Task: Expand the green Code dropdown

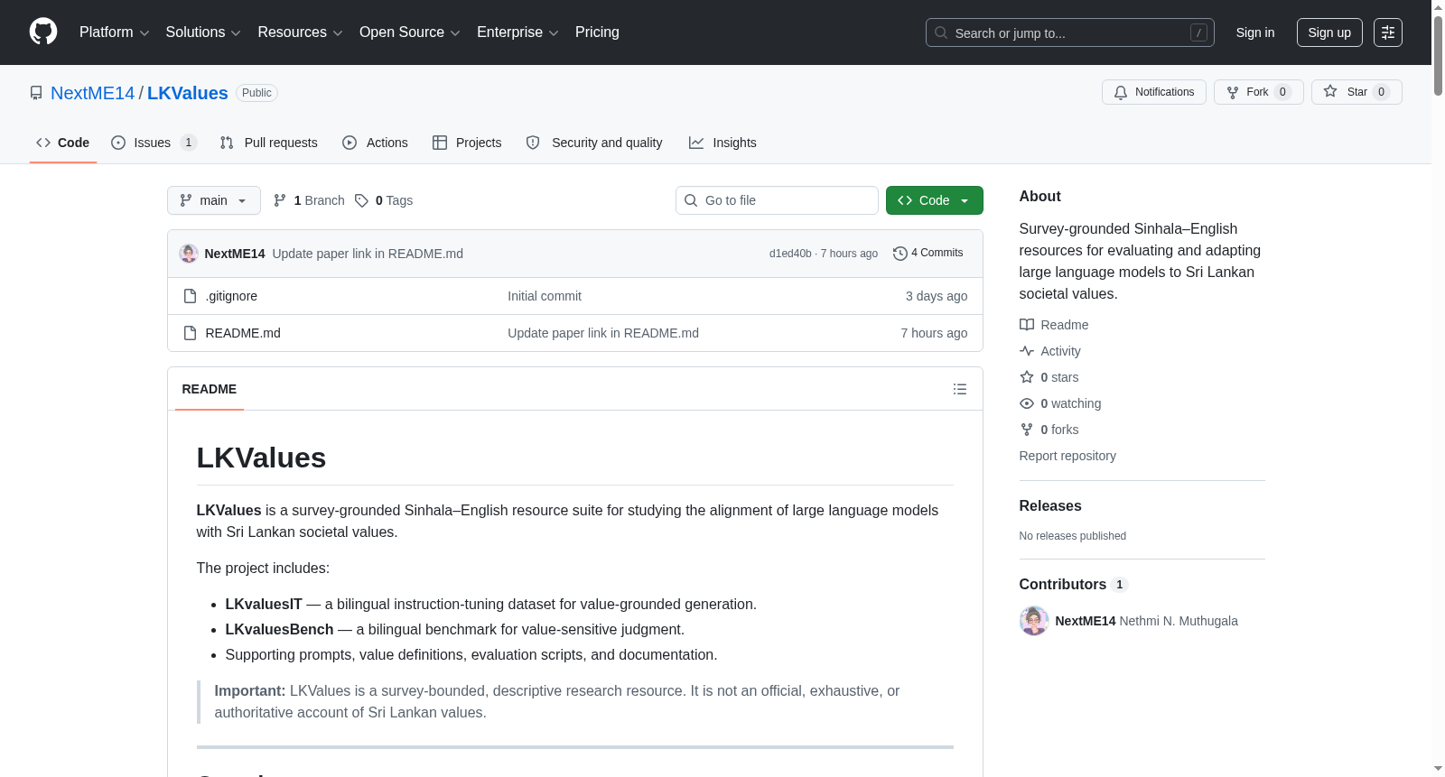Action: pos(934,200)
